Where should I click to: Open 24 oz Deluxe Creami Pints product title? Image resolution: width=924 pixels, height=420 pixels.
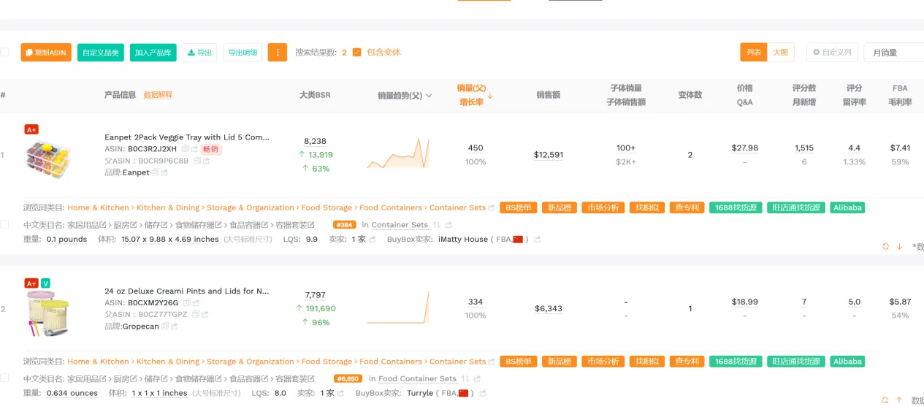[187, 291]
